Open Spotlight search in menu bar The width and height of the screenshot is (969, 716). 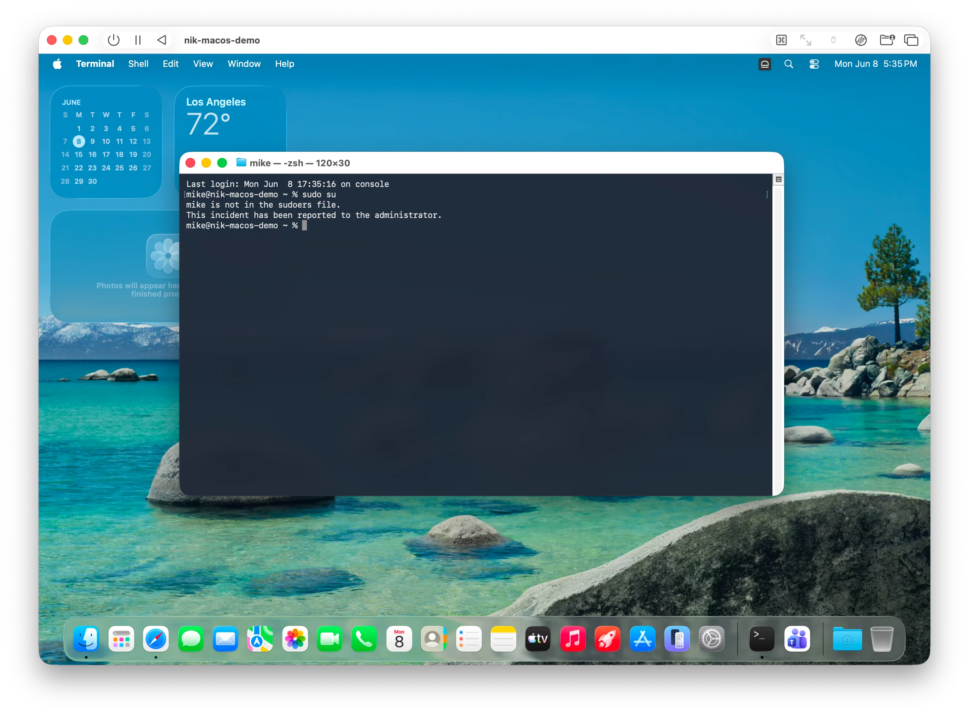tap(789, 64)
